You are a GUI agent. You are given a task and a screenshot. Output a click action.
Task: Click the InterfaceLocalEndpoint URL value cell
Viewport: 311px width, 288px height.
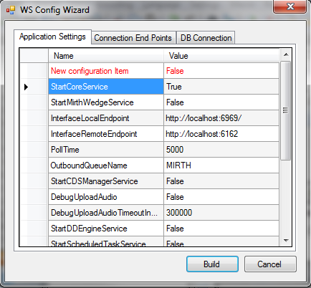pyautogui.click(x=221, y=118)
